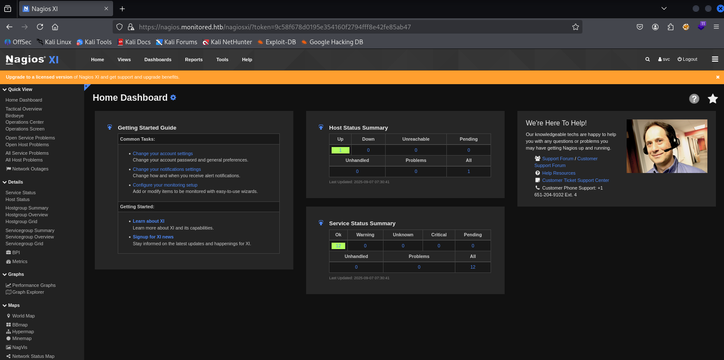
Task: Open Change your account settings link
Action: (x=163, y=153)
